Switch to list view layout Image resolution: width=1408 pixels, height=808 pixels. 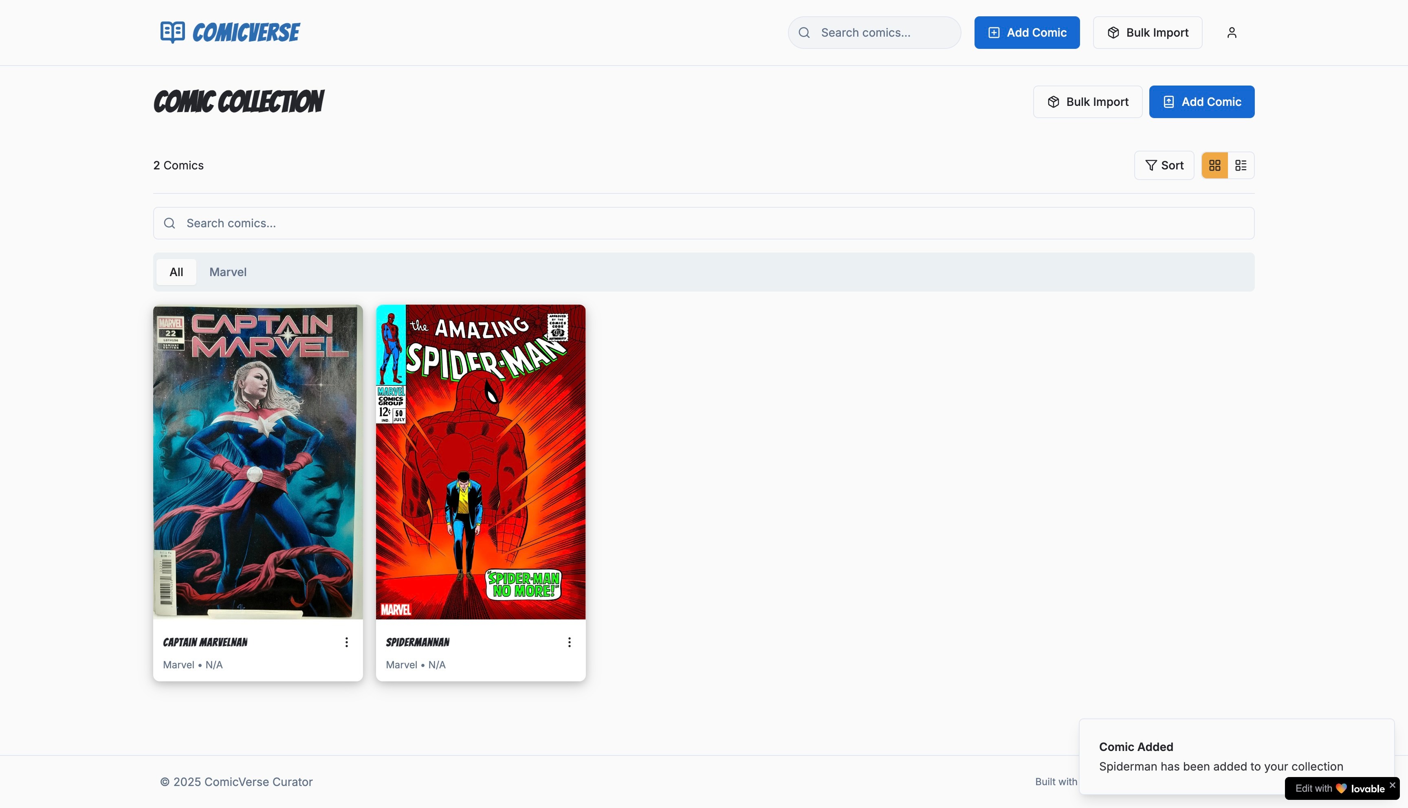(x=1241, y=165)
